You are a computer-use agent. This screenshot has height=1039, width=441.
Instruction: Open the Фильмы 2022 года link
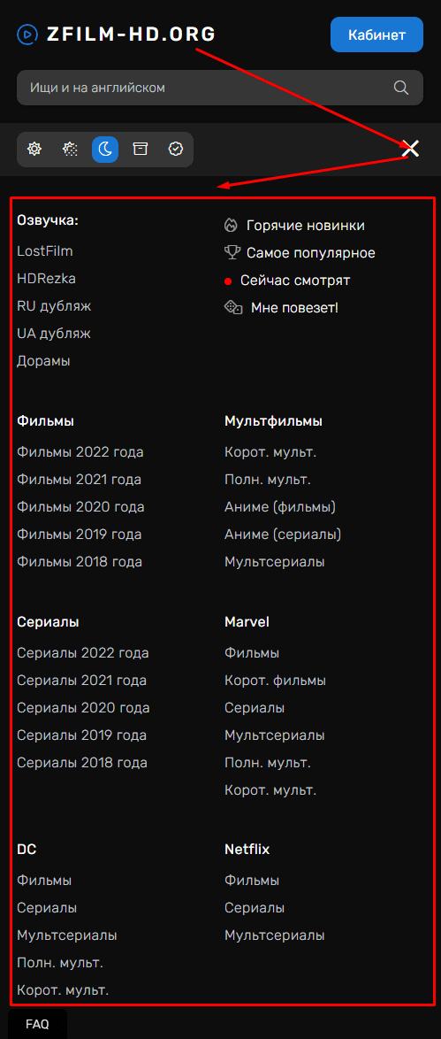(80, 452)
